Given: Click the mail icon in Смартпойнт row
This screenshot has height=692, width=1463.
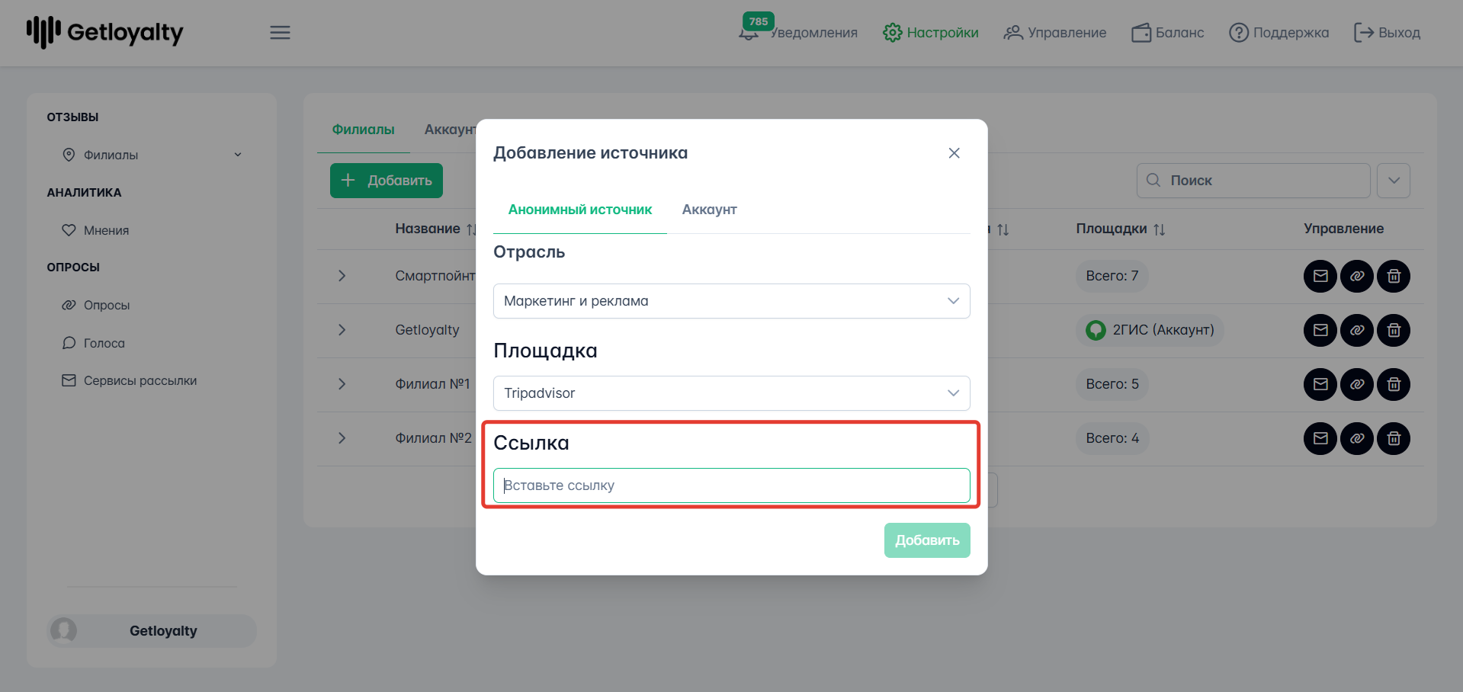Looking at the screenshot, I should point(1320,276).
